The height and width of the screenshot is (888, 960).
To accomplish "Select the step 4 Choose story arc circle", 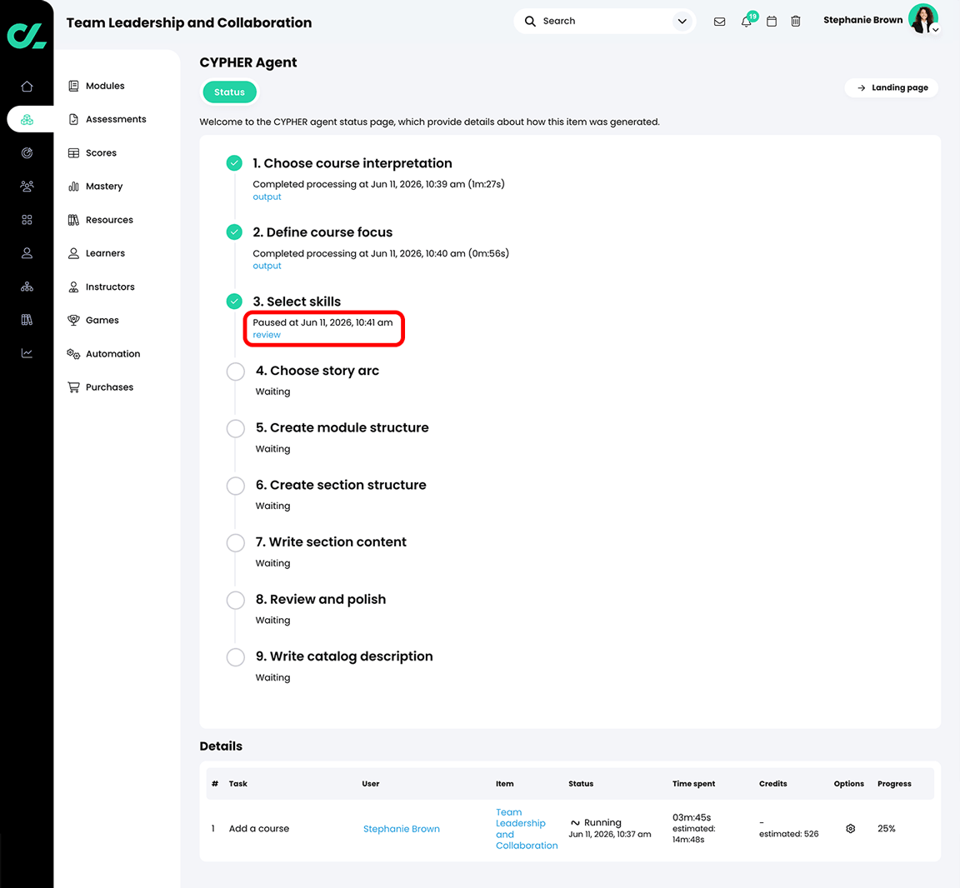I will pyautogui.click(x=236, y=372).
